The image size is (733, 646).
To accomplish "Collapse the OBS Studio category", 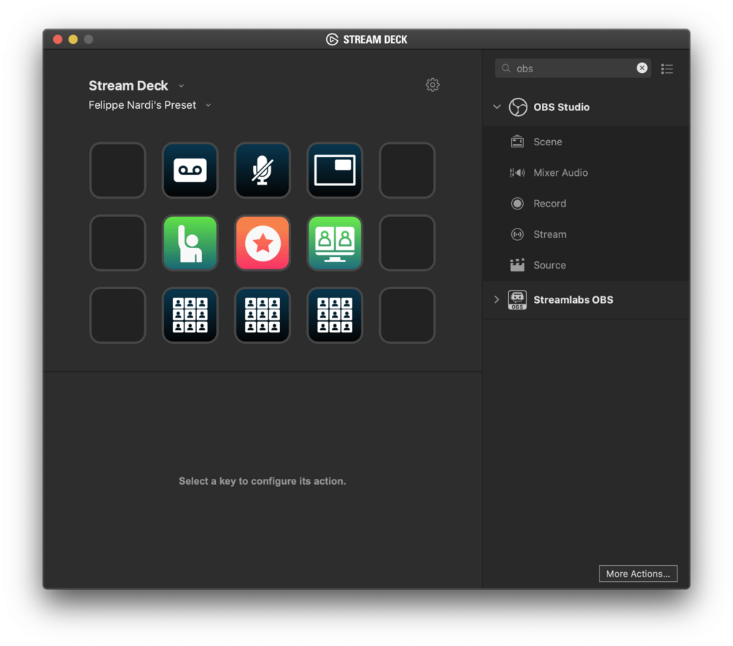I will (497, 107).
